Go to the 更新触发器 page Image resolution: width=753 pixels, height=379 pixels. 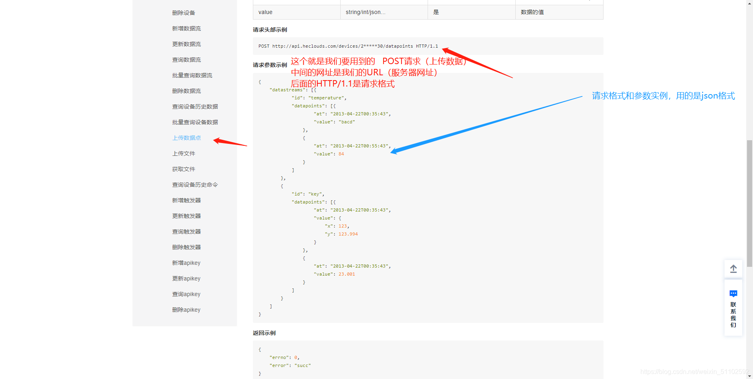click(x=186, y=216)
